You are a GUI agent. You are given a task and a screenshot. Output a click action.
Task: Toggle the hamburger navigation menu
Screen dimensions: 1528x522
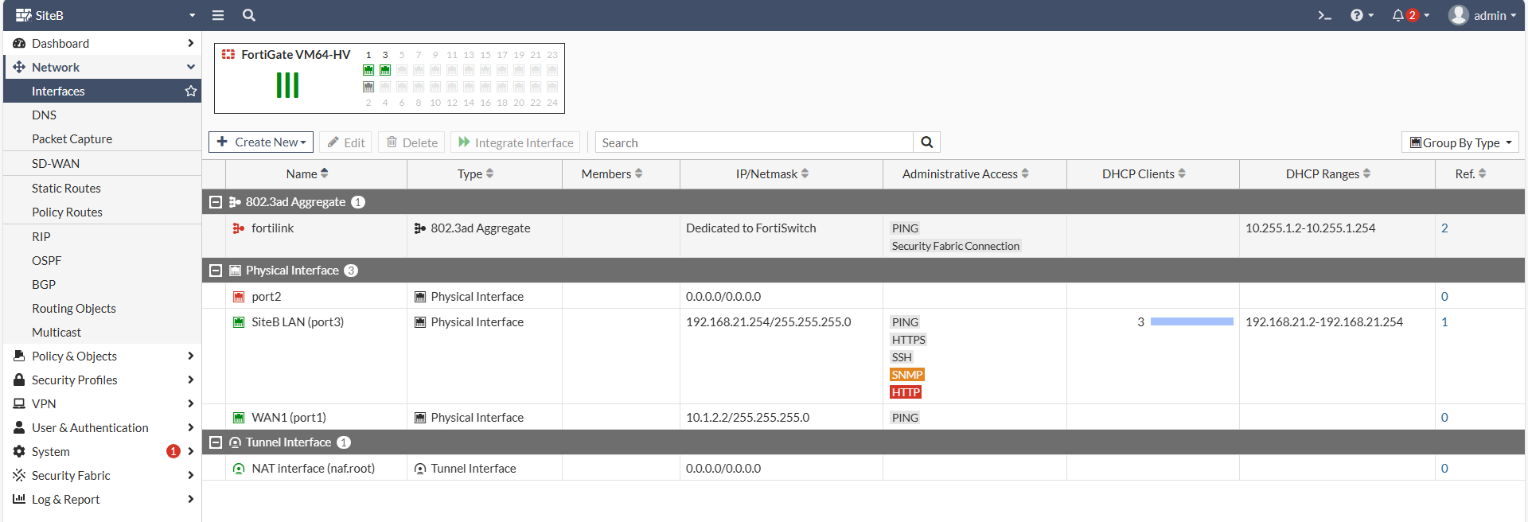click(218, 15)
